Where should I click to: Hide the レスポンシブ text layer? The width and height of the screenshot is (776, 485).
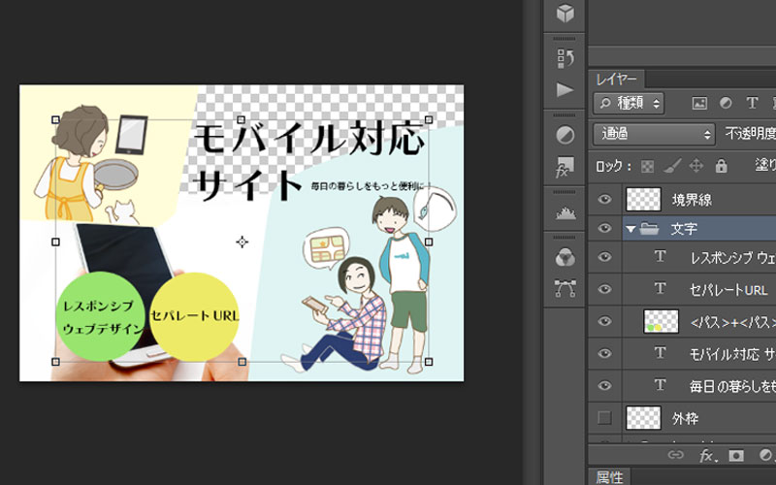pos(604,257)
